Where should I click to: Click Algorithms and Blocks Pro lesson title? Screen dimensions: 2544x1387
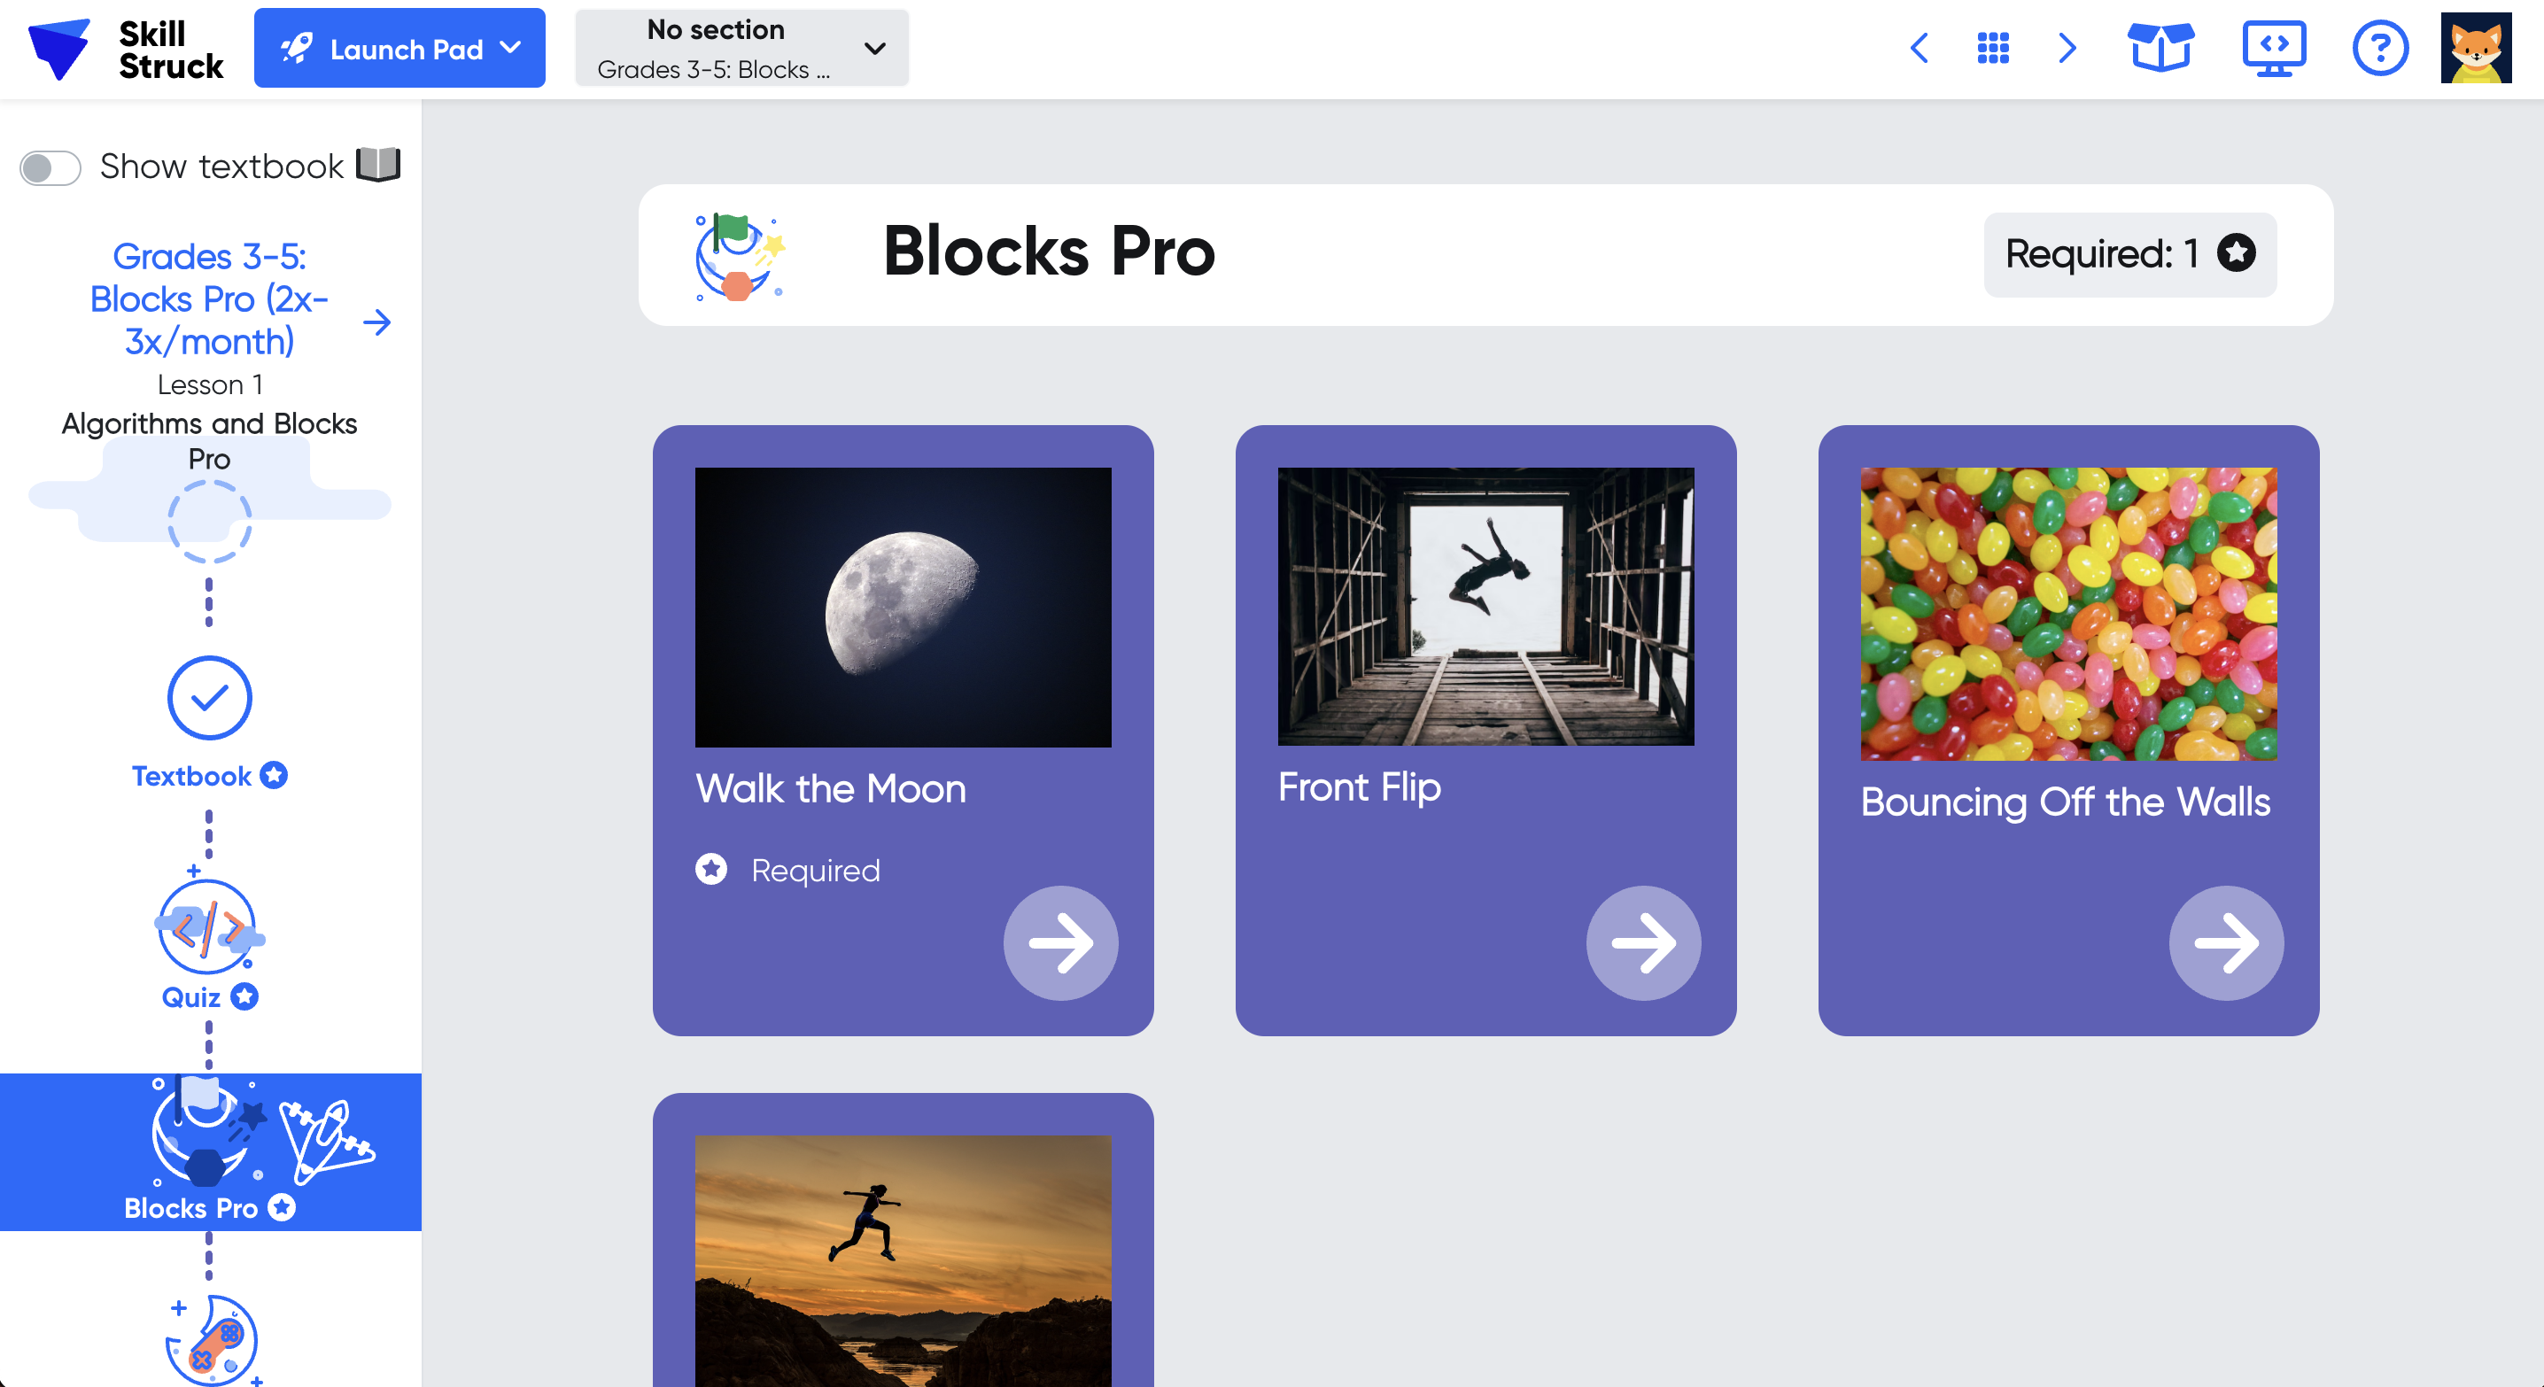(x=209, y=441)
